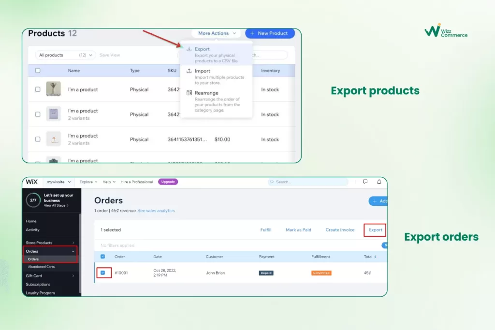Click the purple Upgrade button
This screenshot has width=495, height=330.
point(168,182)
